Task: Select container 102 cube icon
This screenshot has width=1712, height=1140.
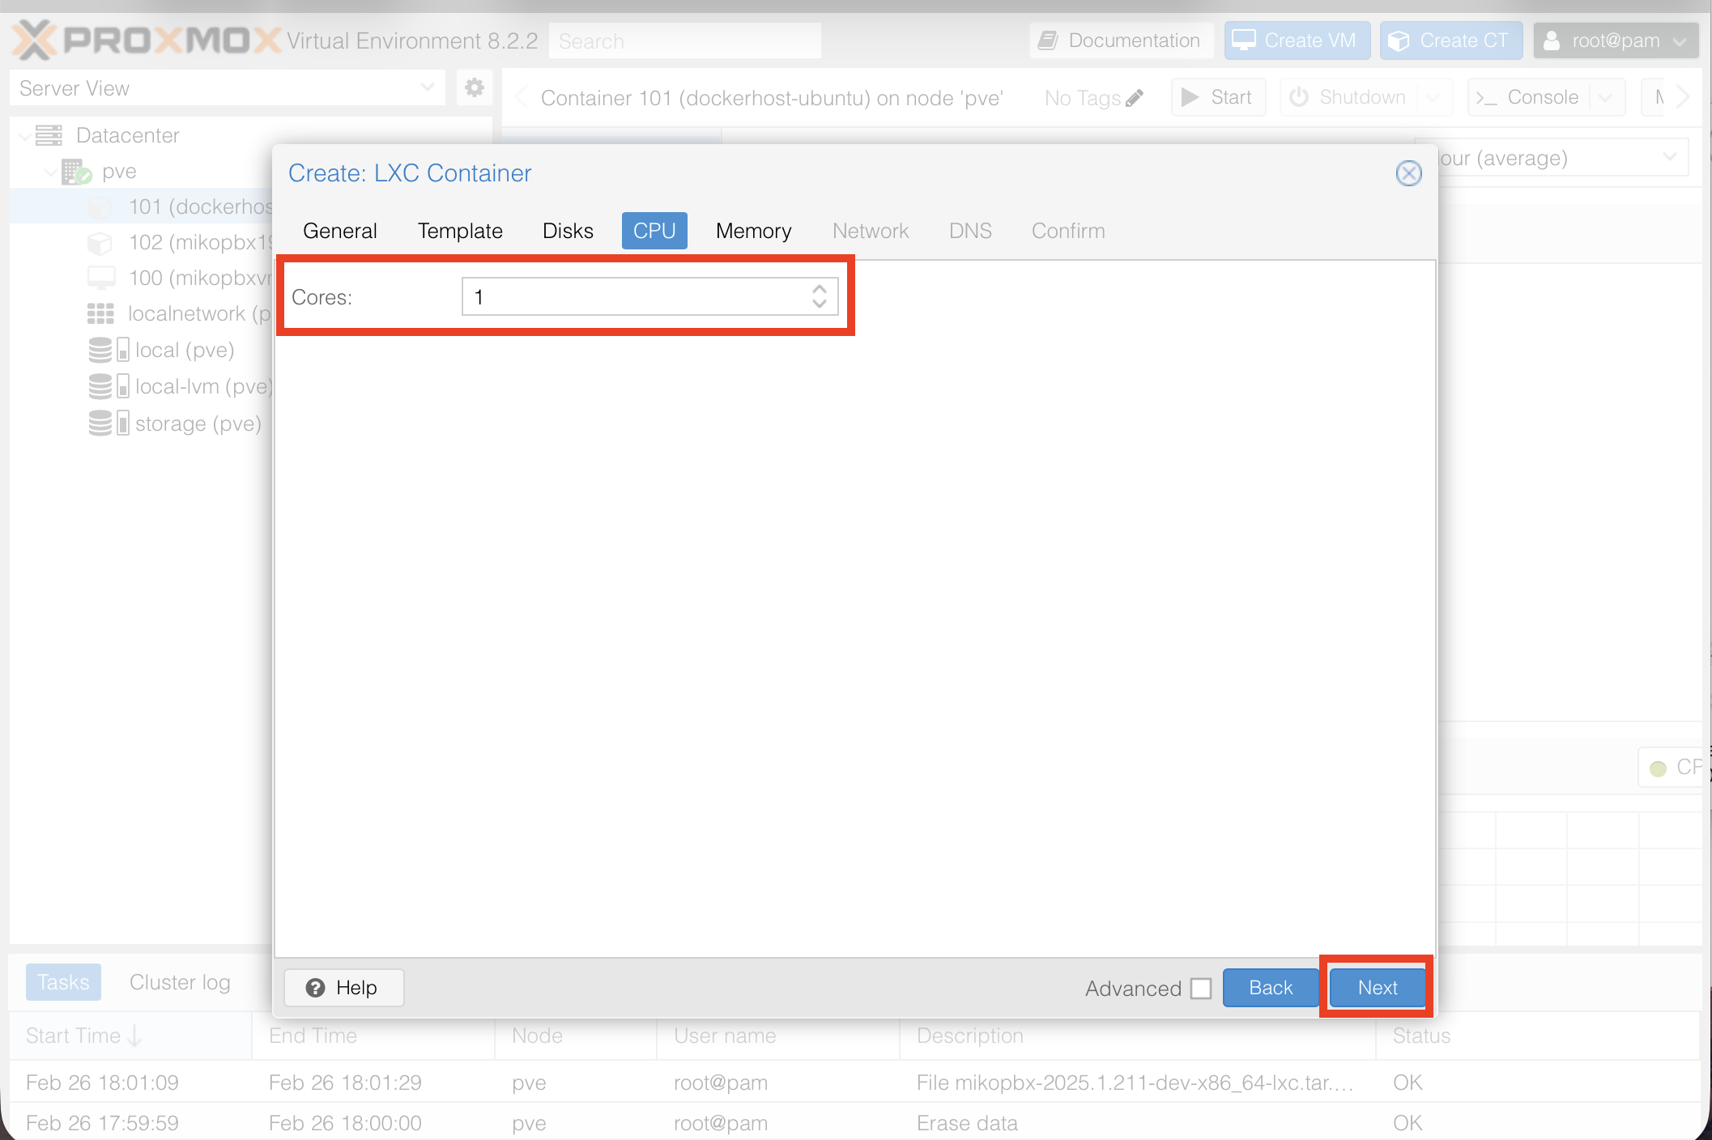Action: (100, 243)
